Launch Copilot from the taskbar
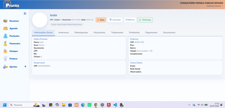Screen dimensions: 225x108 tap(57, 105)
